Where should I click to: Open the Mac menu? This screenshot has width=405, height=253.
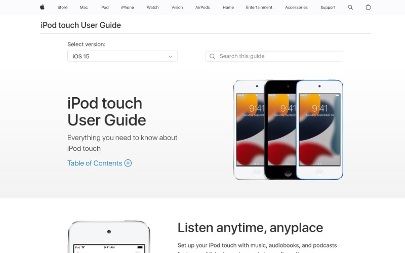tap(84, 8)
